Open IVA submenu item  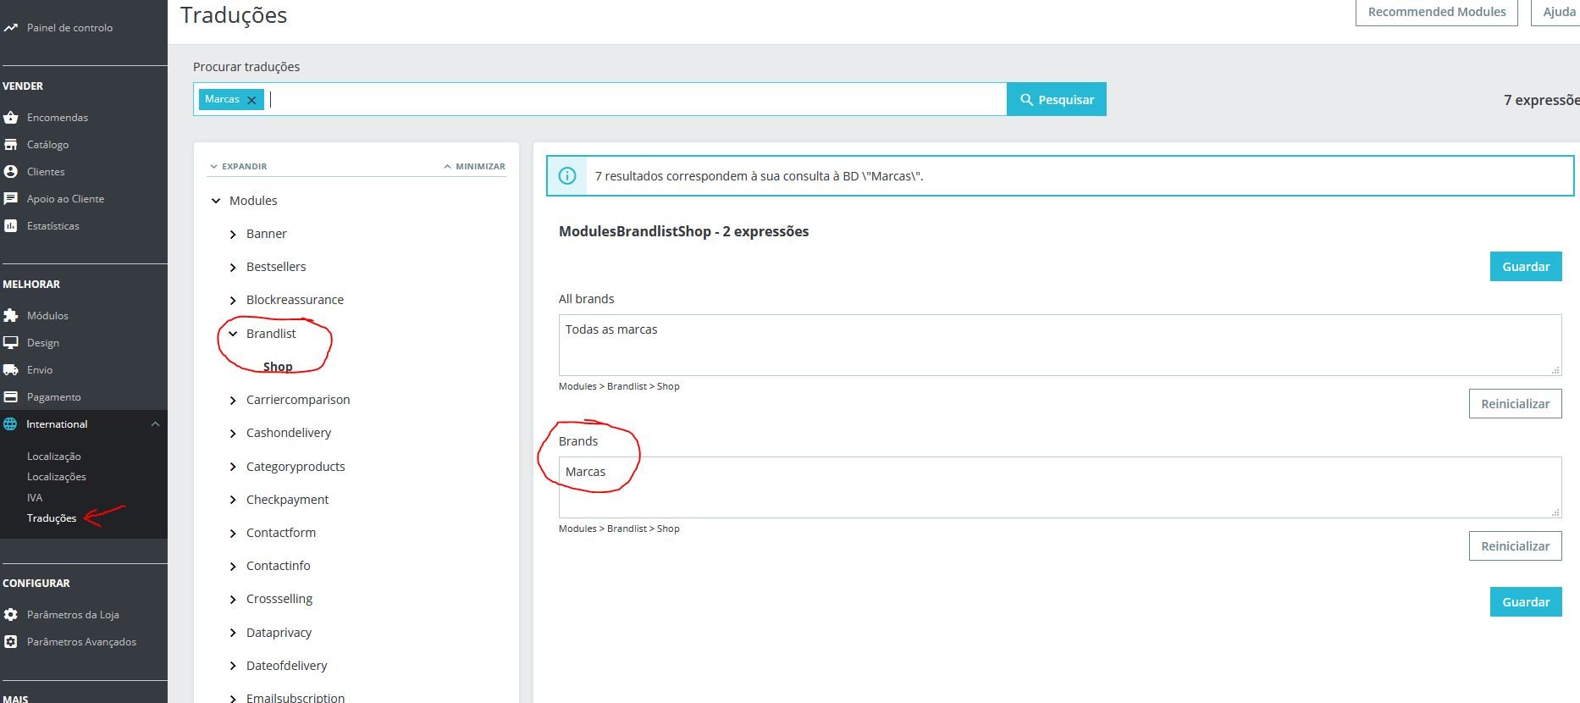coord(35,498)
